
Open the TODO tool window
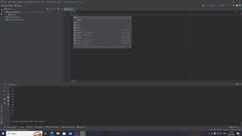tap(29, 127)
